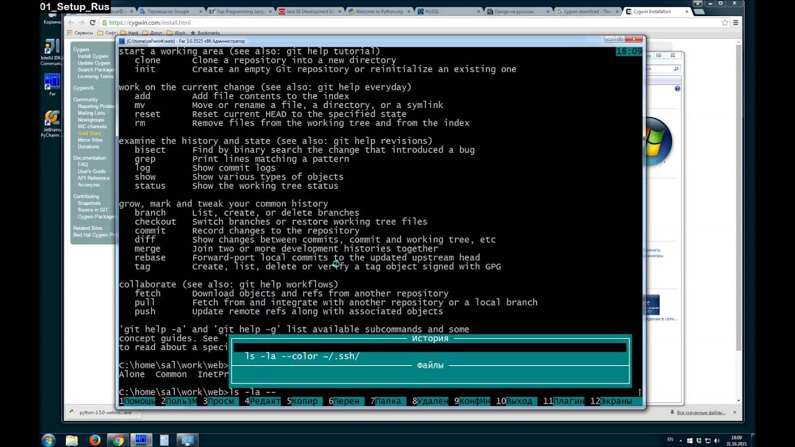Click the Windows Start button
The image size is (795, 447).
point(48,440)
